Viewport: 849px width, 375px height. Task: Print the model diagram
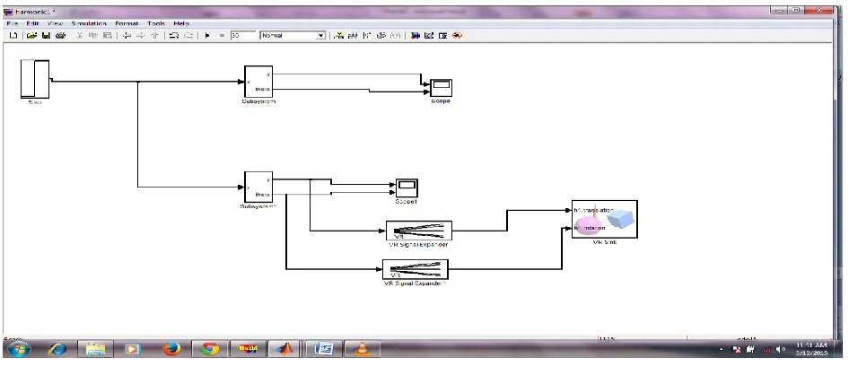[60, 36]
